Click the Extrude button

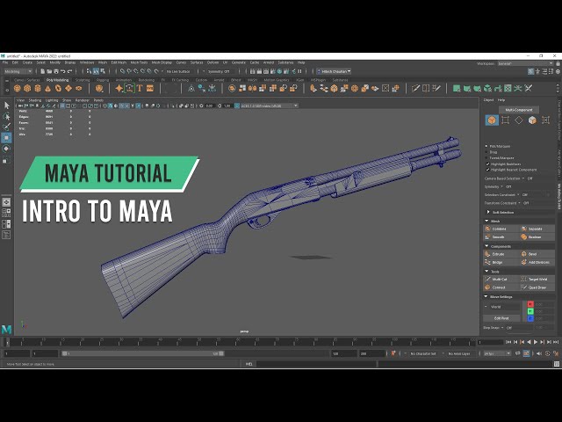click(x=501, y=254)
